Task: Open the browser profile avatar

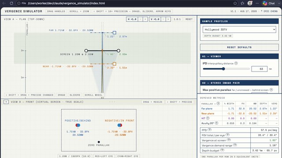Action: pos(250,3)
